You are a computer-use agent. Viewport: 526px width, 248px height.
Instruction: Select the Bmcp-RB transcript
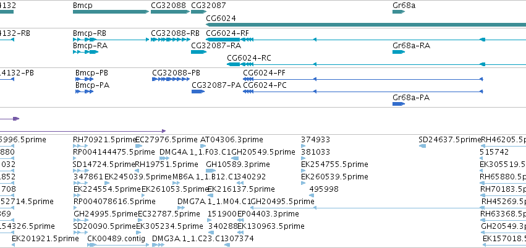tap(111, 40)
